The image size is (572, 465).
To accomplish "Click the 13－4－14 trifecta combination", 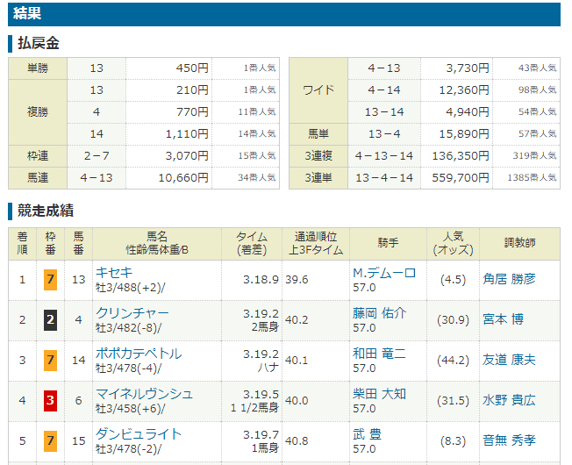I will coord(384,178).
